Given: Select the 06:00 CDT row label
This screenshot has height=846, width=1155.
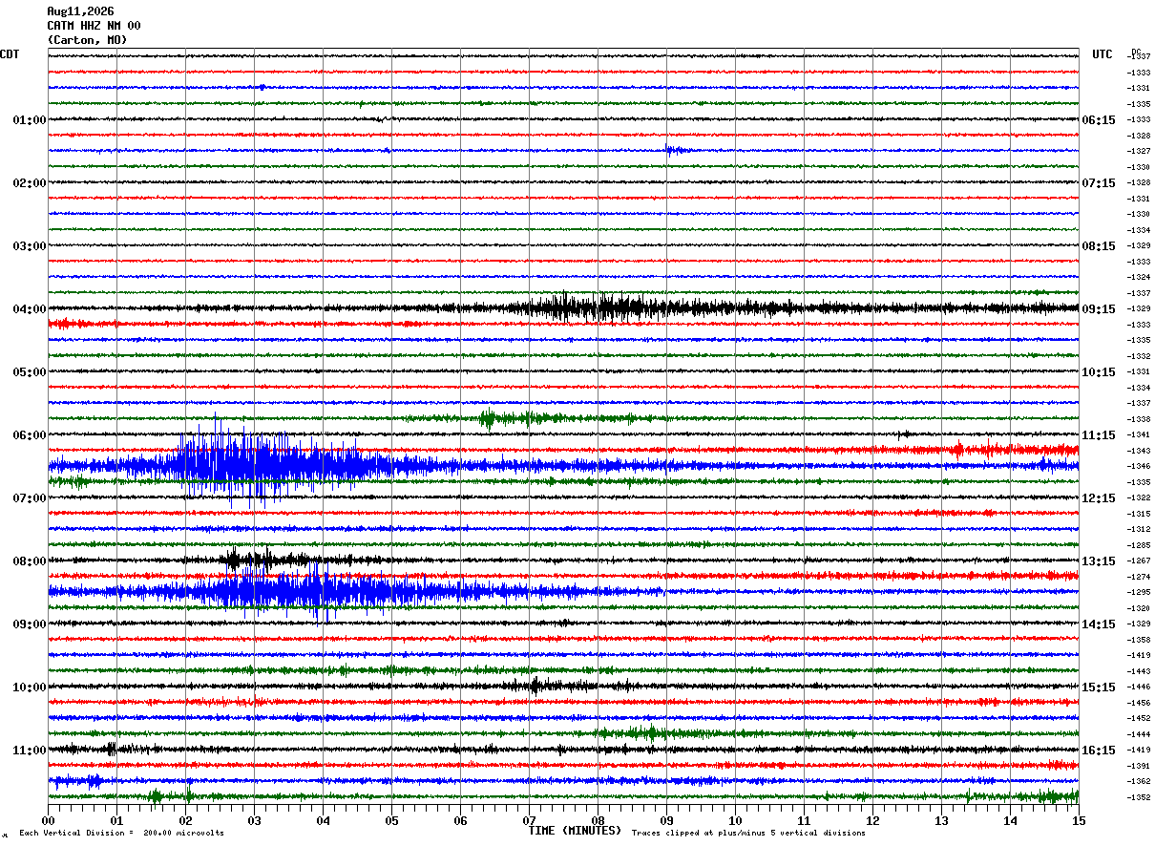Looking at the screenshot, I should 29,435.
